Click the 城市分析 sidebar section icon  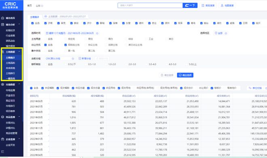(x=2, y=25)
